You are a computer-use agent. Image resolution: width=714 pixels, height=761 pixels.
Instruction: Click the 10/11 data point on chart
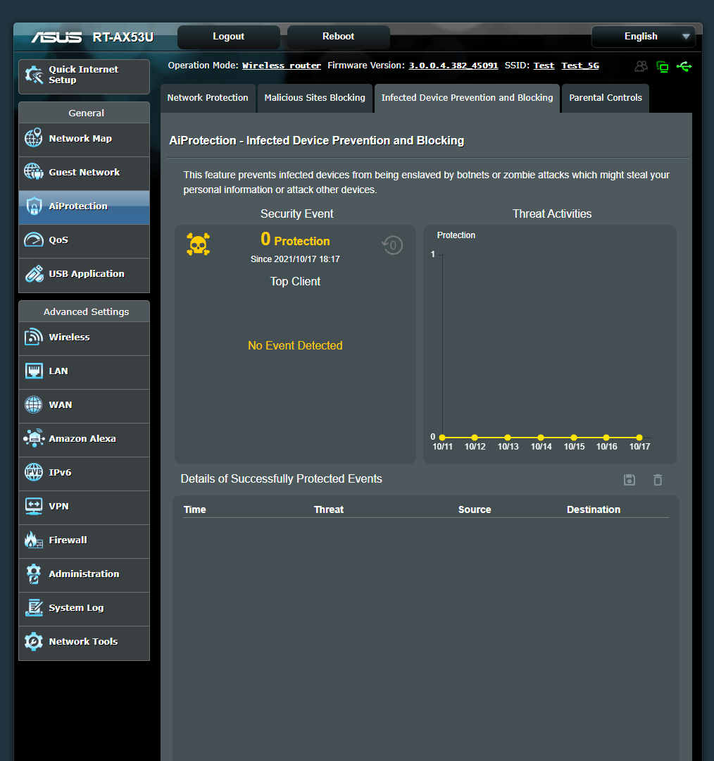click(x=442, y=438)
